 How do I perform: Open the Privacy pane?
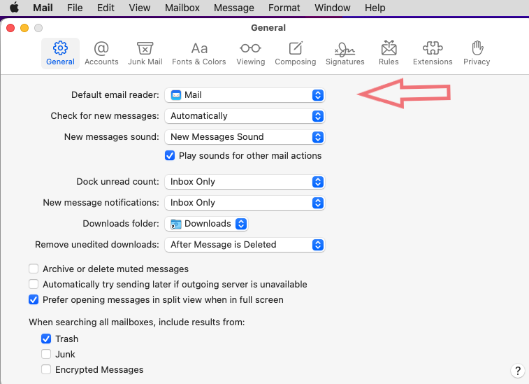(x=477, y=53)
